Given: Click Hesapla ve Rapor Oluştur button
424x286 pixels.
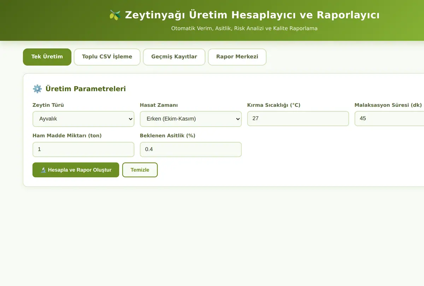Looking at the screenshot, I should click(x=76, y=170).
